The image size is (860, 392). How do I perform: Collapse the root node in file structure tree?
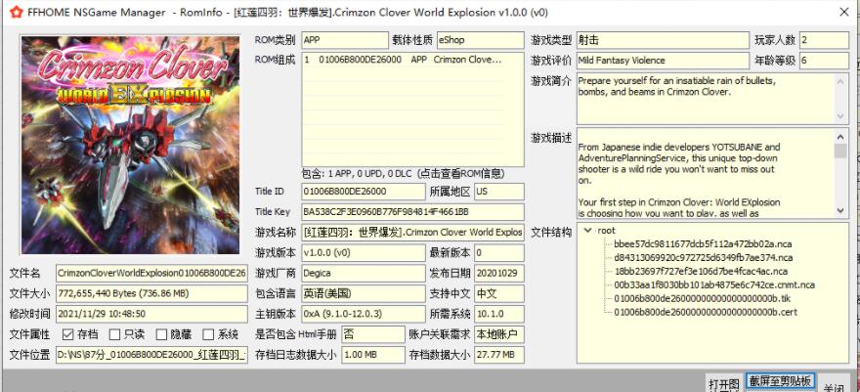tap(587, 231)
